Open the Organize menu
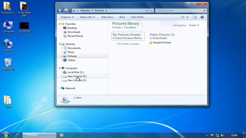The image size is (246, 138). click(67, 17)
